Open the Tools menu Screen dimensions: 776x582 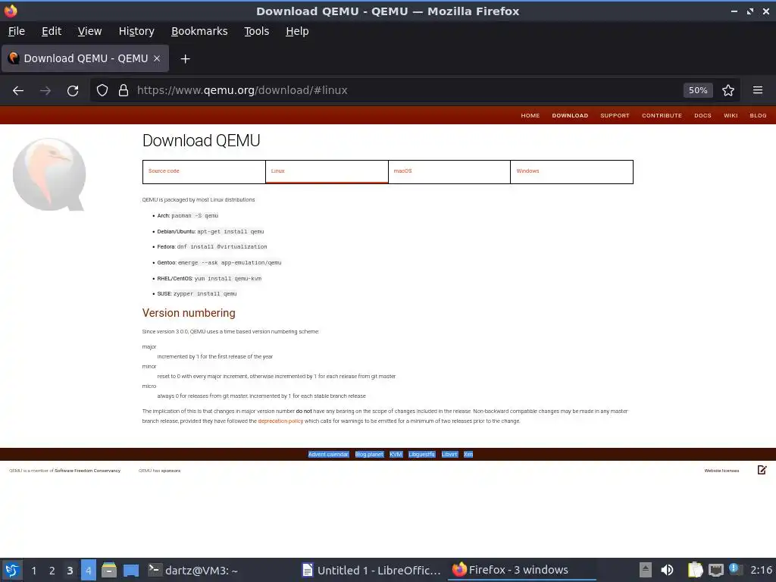click(x=256, y=31)
